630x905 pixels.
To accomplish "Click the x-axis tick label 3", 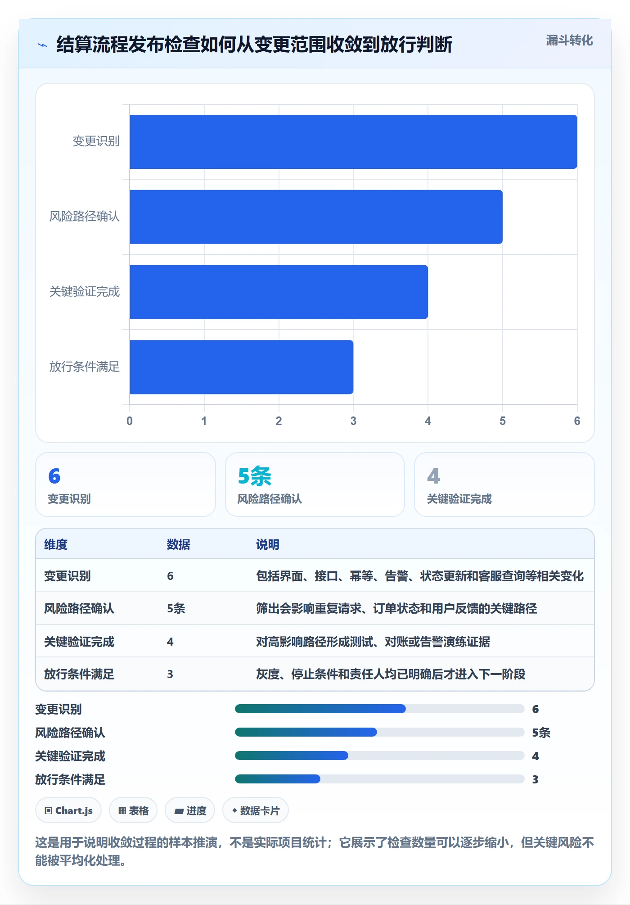I will click(353, 421).
